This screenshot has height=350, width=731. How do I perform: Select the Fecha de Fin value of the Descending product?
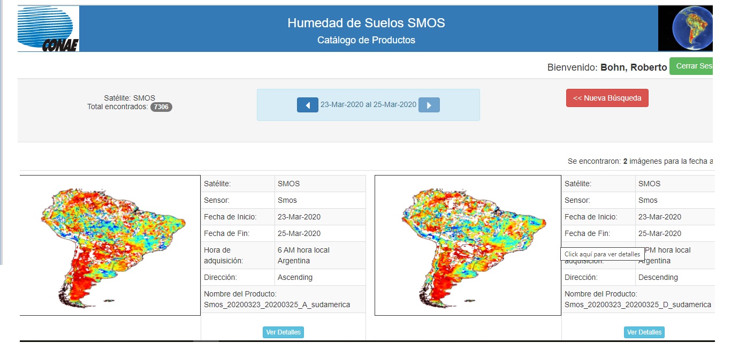coord(675,233)
